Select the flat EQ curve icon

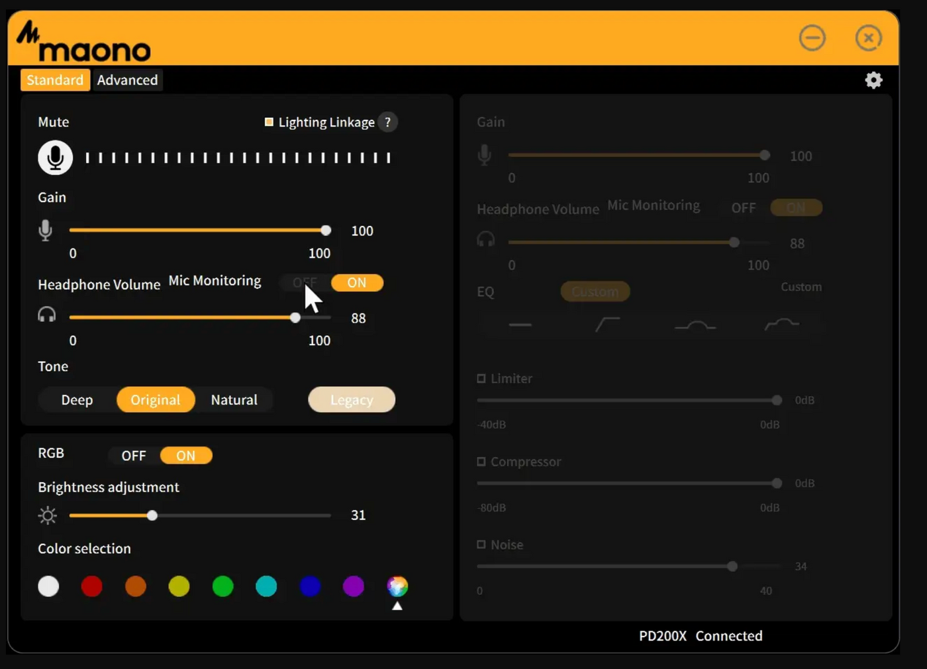click(x=520, y=325)
